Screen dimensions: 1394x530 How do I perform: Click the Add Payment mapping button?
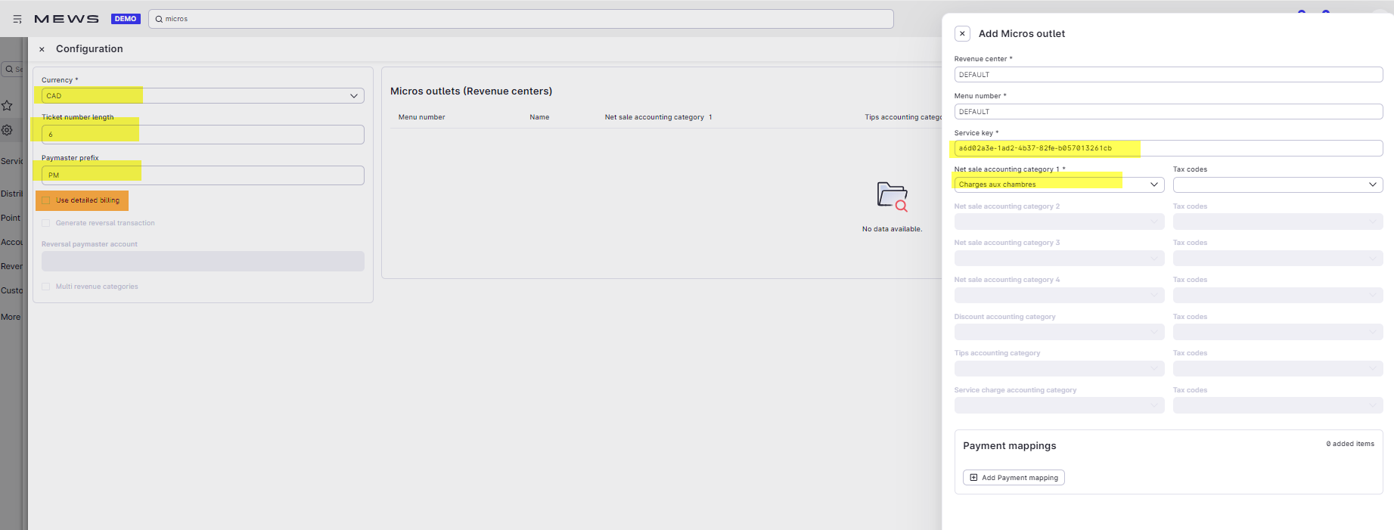1013,478
